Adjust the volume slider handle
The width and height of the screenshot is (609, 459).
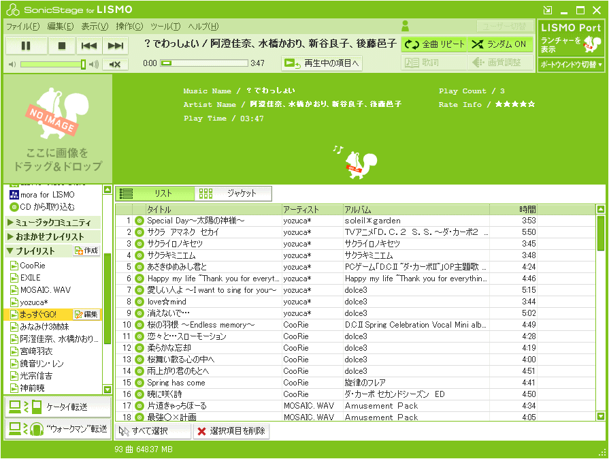coord(83,64)
